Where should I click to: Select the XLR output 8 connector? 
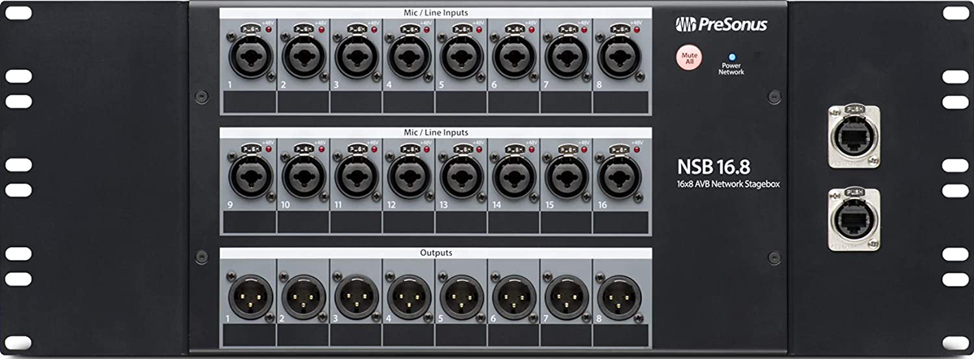pos(619,297)
